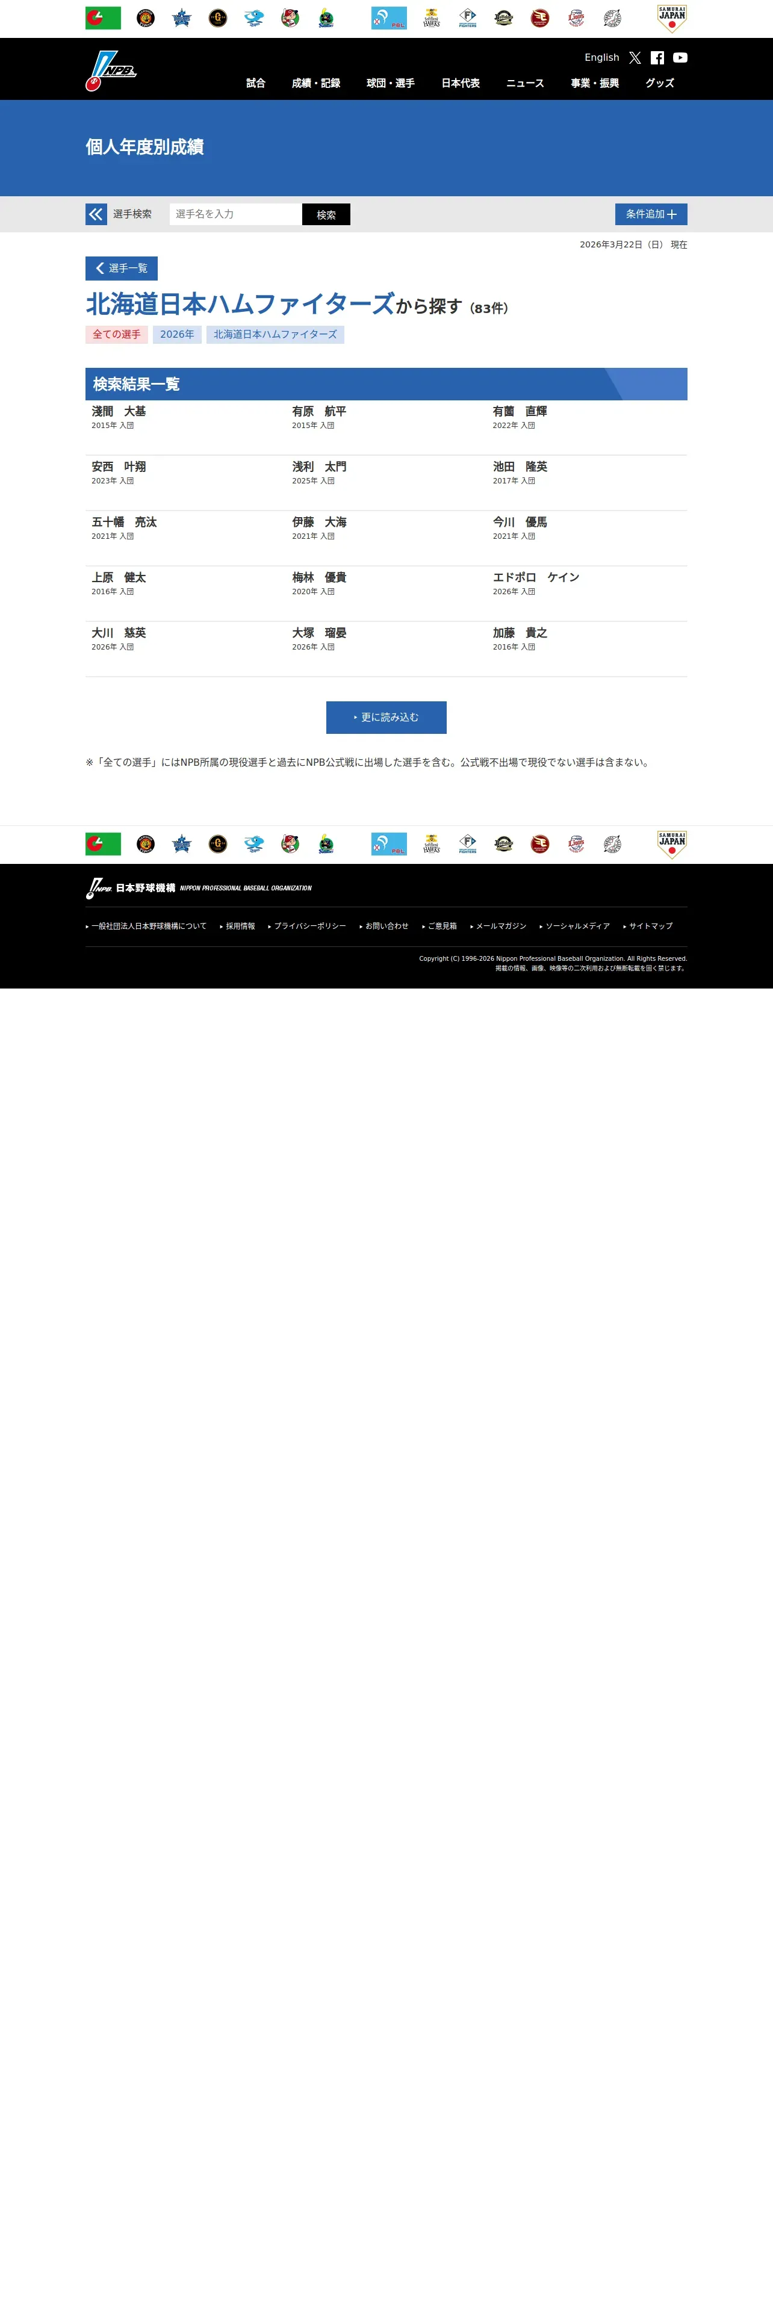Expand 条件追加 to add conditions
The height and width of the screenshot is (2319, 773).
[651, 214]
